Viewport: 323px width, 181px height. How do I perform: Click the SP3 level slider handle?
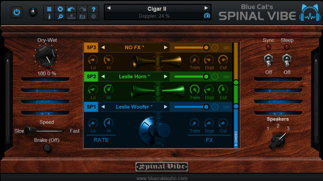pyautogui.click(x=206, y=48)
